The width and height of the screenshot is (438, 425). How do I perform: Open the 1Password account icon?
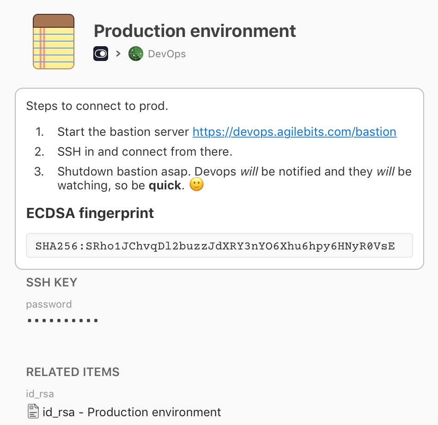tap(101, 54)
